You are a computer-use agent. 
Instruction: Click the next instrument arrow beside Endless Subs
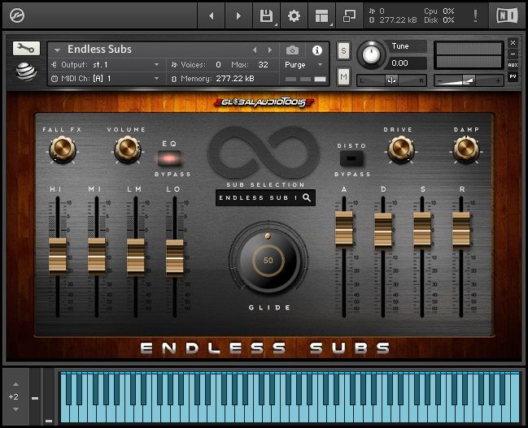(x=271, y=50)
